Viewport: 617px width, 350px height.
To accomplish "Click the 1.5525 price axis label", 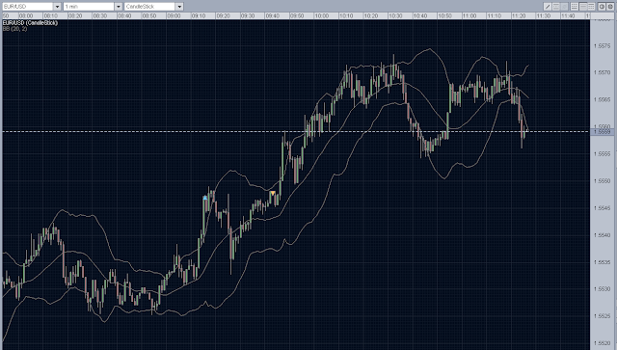I will click(x=602, y=316).
